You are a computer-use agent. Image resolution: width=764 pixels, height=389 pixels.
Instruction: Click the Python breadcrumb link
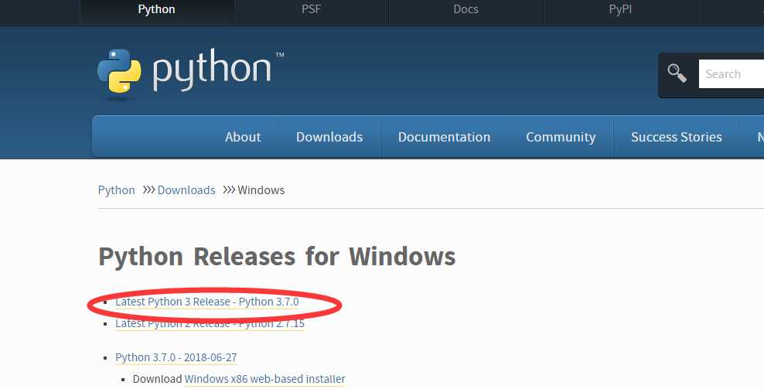point(117,190)
